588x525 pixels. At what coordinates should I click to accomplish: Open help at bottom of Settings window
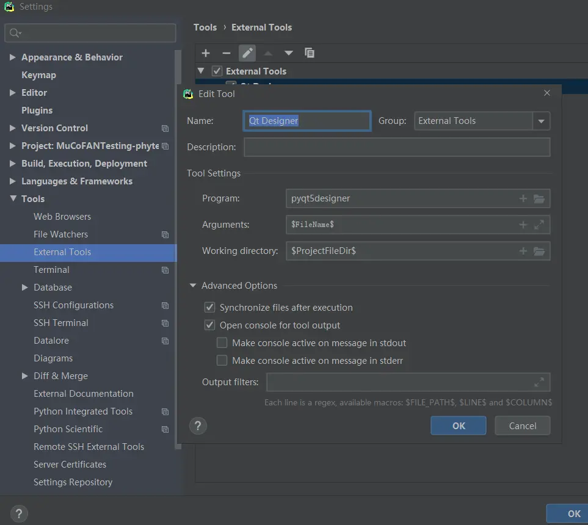tap(19, 513)
